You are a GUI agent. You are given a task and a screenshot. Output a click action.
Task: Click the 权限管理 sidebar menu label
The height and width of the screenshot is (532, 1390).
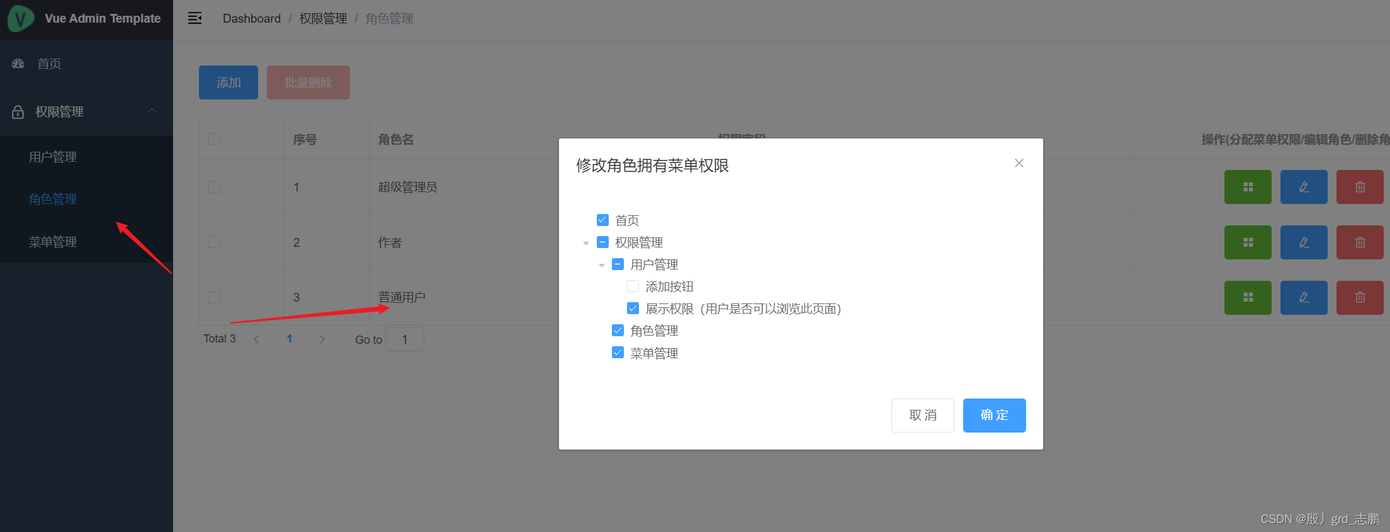click(60, 112)
